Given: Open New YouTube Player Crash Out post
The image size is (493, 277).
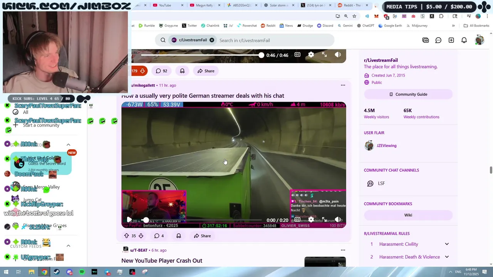Looking at the screenshot, I should 162,260.
